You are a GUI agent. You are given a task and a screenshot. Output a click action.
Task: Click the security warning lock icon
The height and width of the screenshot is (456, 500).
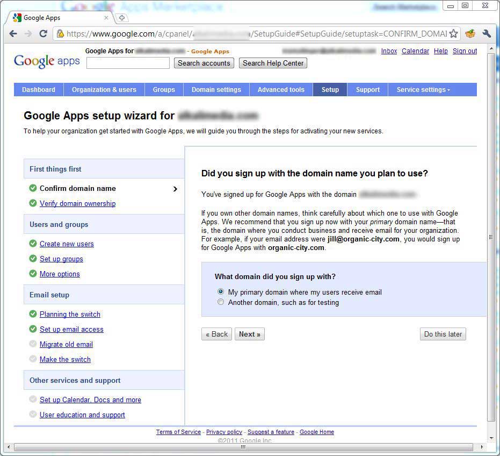[x=60, y=33]
